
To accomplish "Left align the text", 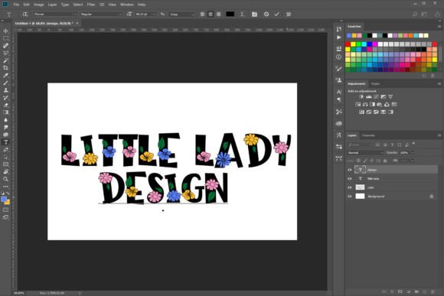I will [x=202, y=14].
